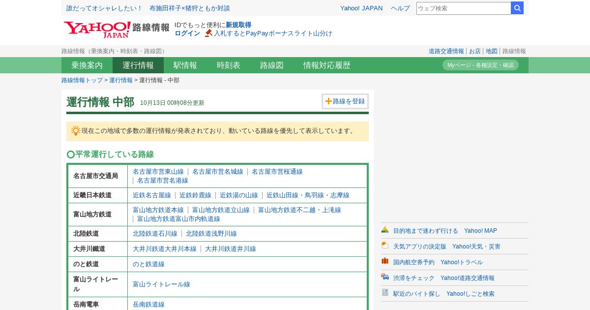Image resolution: width=590 pixels, height=310 pixels.
Task: Open the お店 header link
Action: point(475,51)
